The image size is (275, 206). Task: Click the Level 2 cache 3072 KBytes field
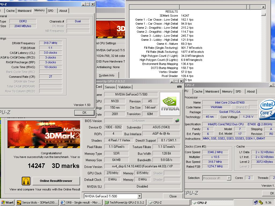(x=263, y=162)
